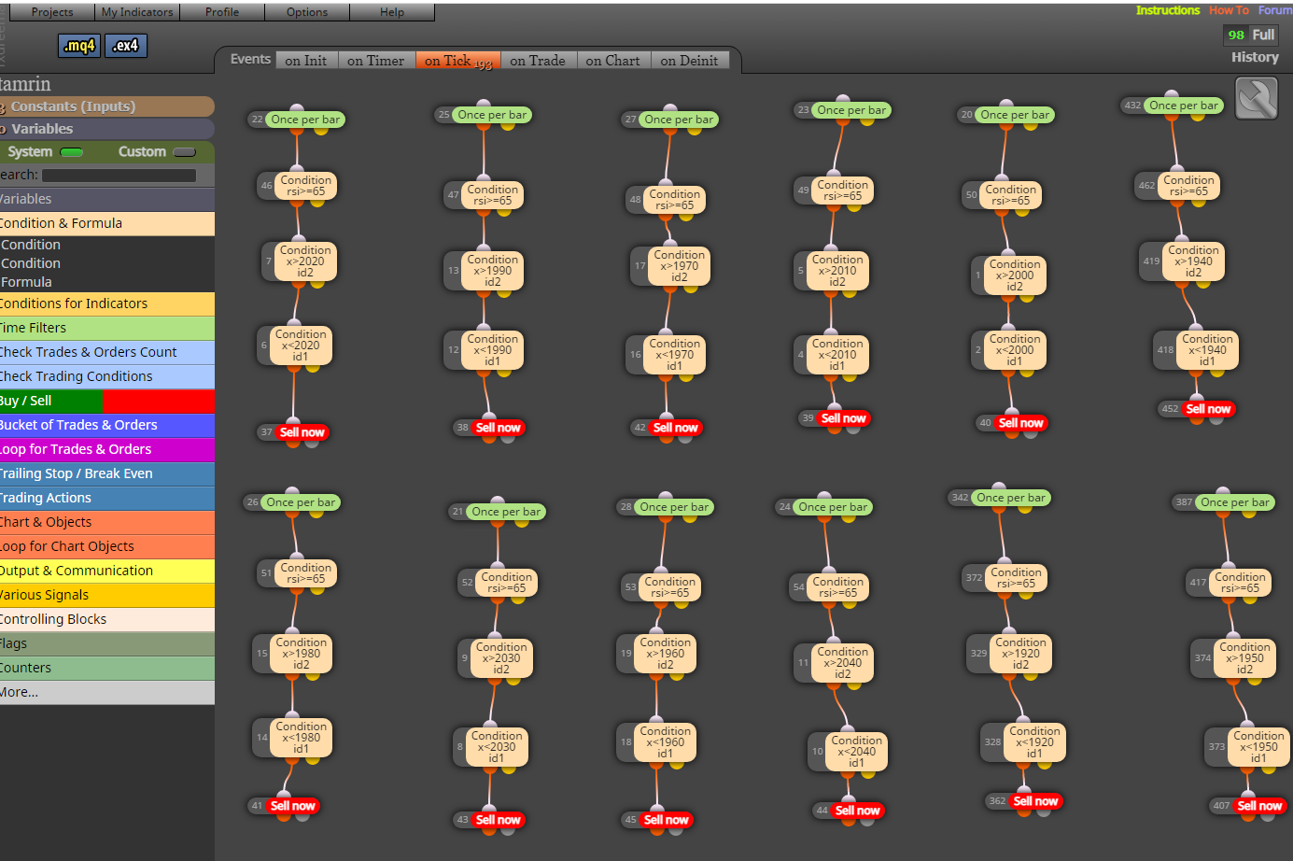Open the Options menu
Image resolution: width=1293 pixels, height=861 pixels.
click(x=307, y=12)
